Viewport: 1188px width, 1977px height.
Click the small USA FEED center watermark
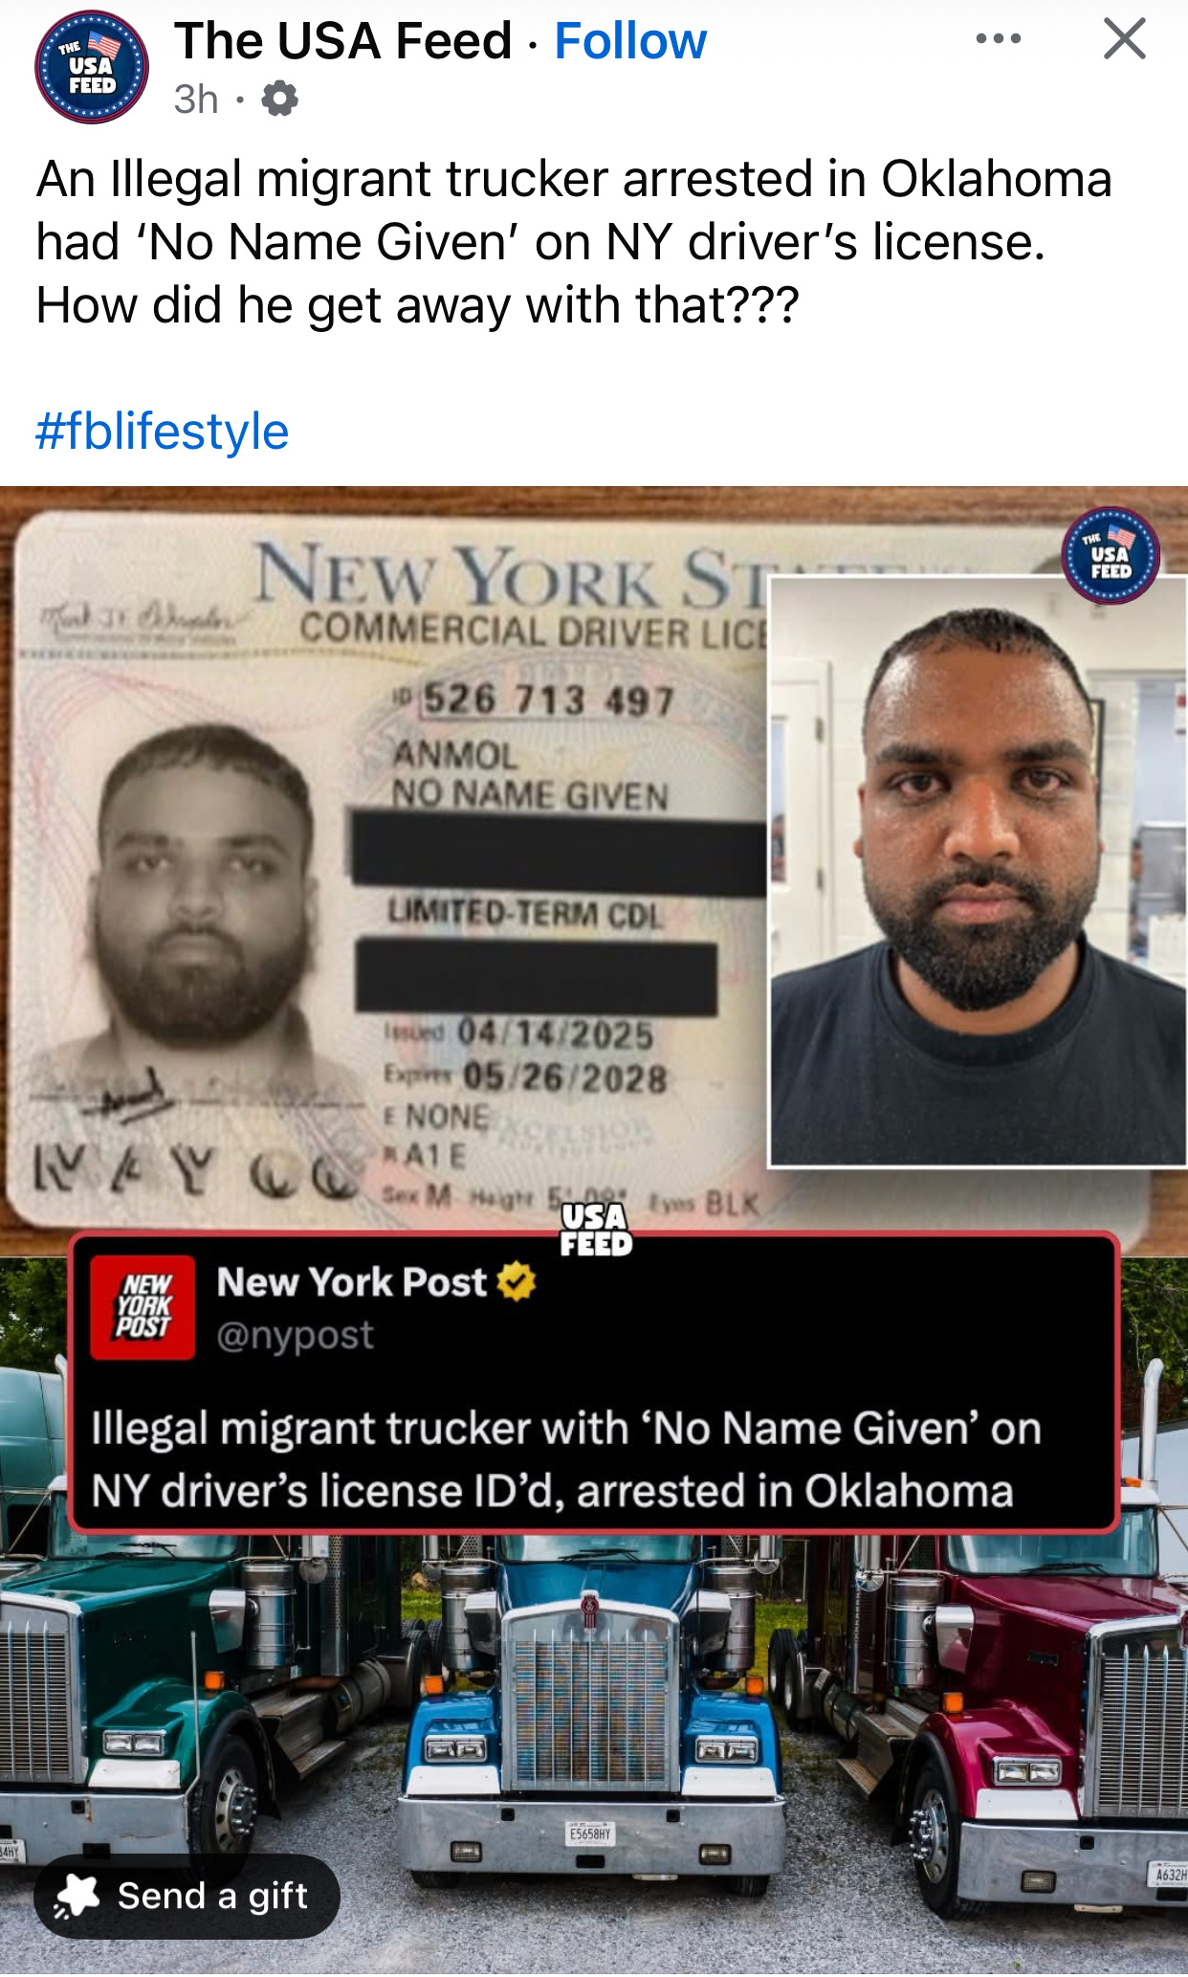596,1230
